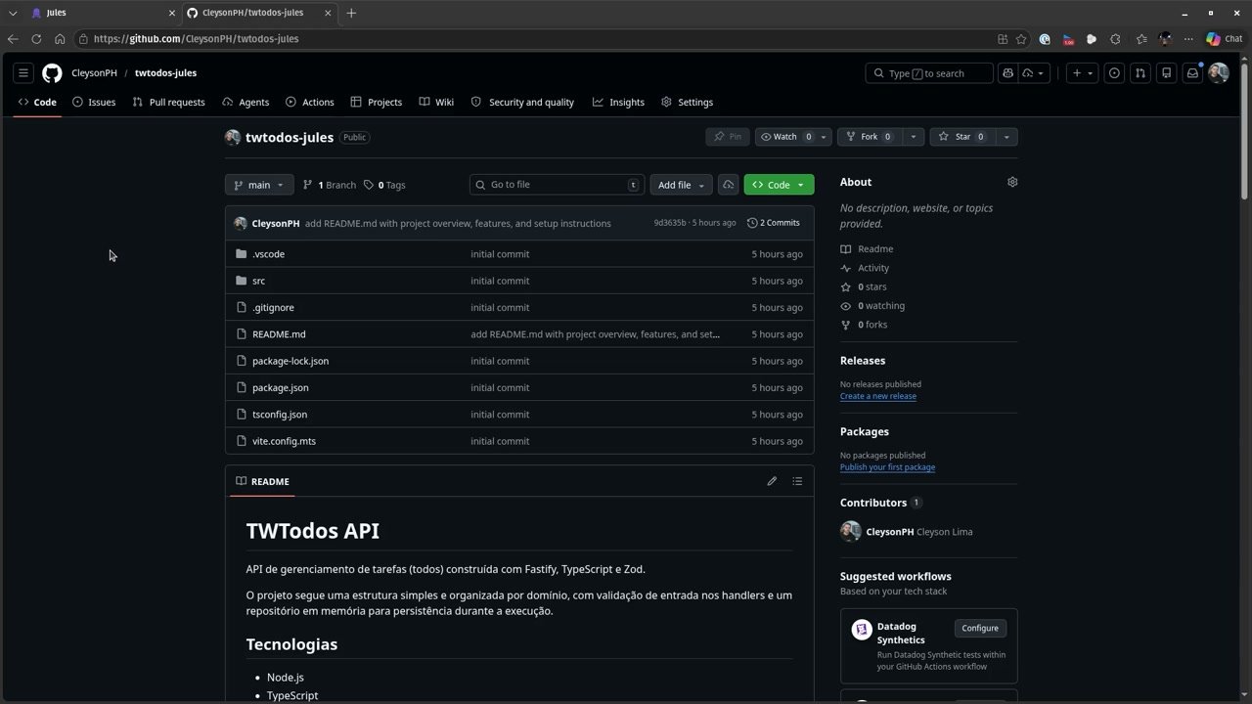Open the cloud agents dropdown beside Copilot
Image resolution: width=1252 pixels, height=704 pixels.
[1034, 73]
